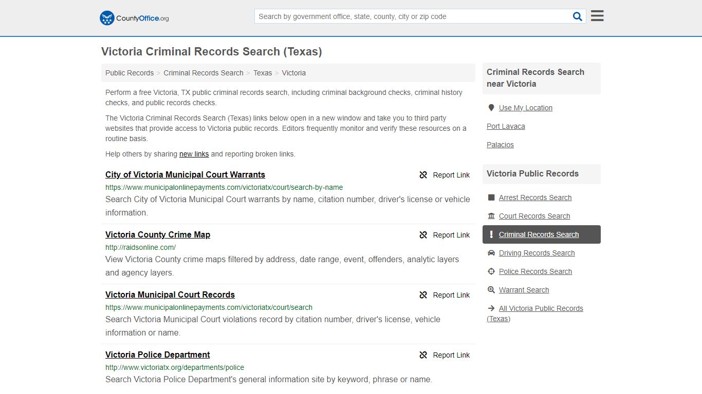Click the Criminal Records exclamation icon
Screen dimensions: 702x394
pyautogui.click(x=491, y=234)
